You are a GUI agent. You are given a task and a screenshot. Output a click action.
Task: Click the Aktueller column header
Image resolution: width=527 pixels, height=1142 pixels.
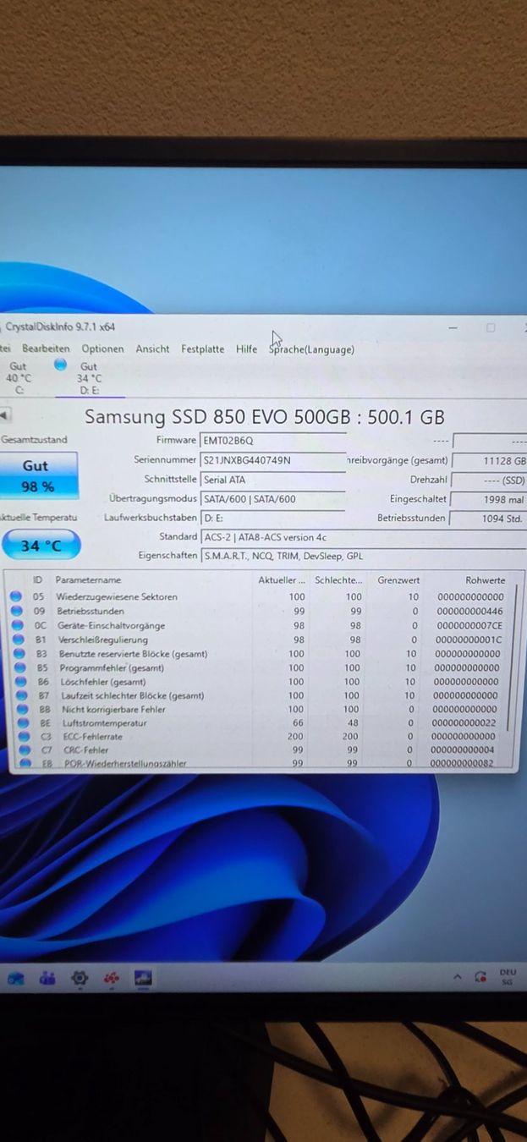pos(283,580)
